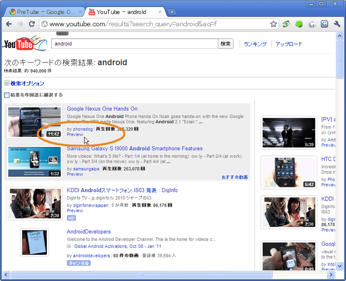
Task: Click the small gray handle above search box
Action: 63,33
